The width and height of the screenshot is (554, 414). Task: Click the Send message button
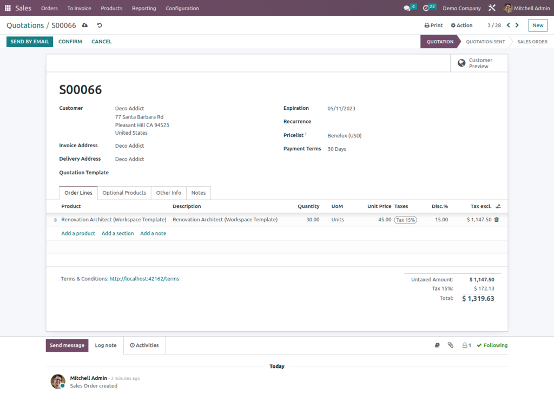[x=67, y=345]
